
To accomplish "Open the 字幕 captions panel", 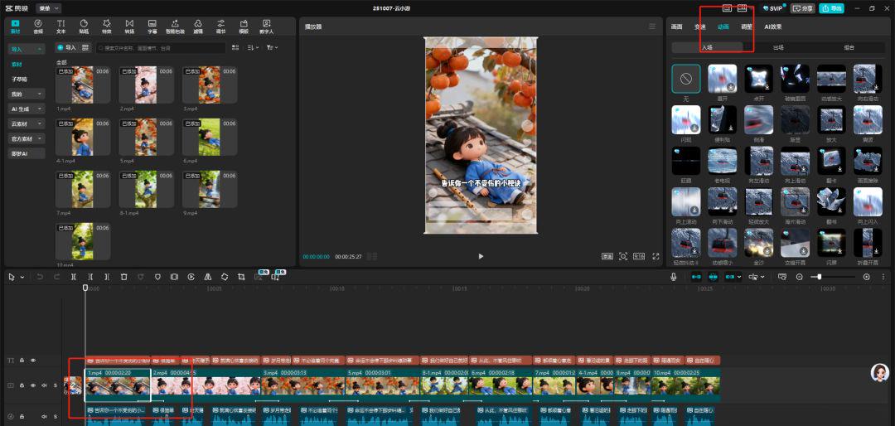I will pyautogui.click(x=152, y=27).
